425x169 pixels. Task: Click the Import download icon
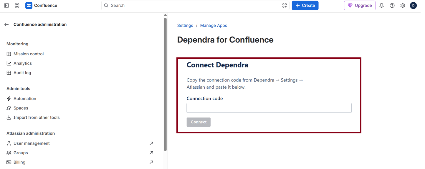coord(9,117)
